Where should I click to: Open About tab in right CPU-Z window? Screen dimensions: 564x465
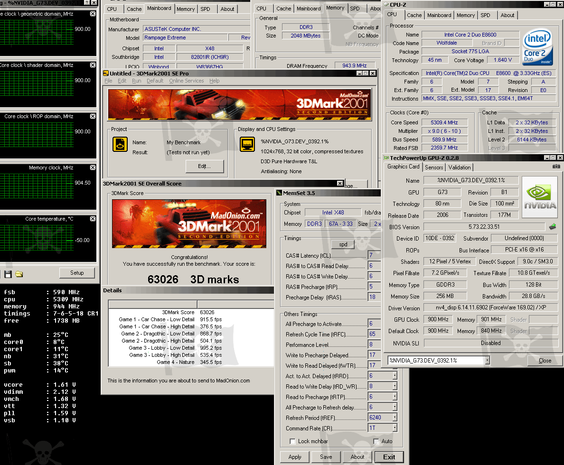pos(507,15)
